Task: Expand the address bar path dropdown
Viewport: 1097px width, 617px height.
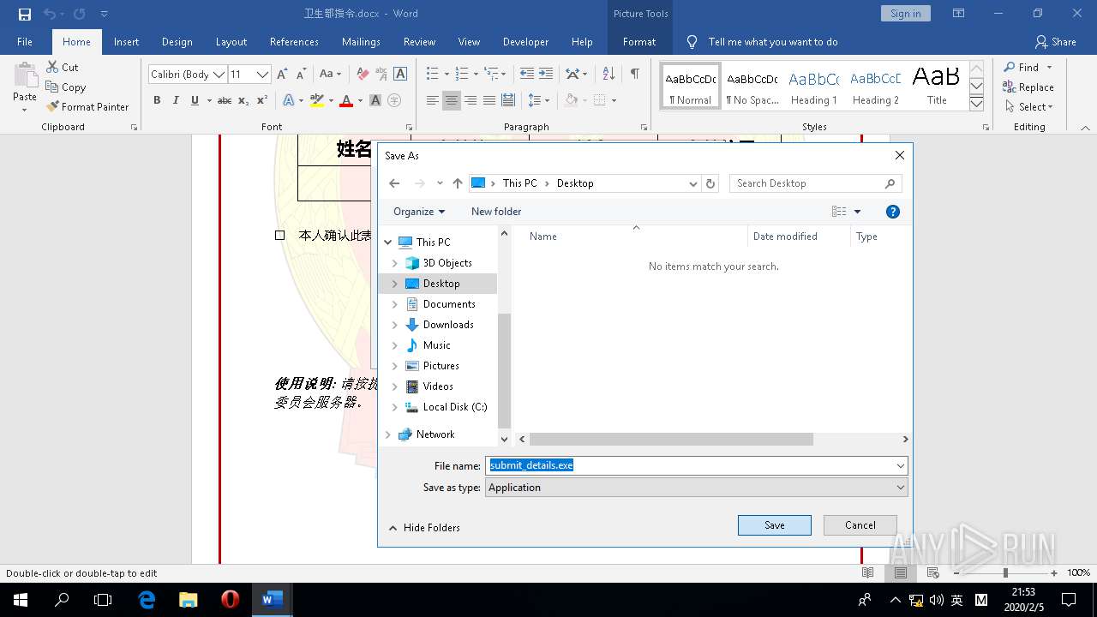Action: point(693,183)
